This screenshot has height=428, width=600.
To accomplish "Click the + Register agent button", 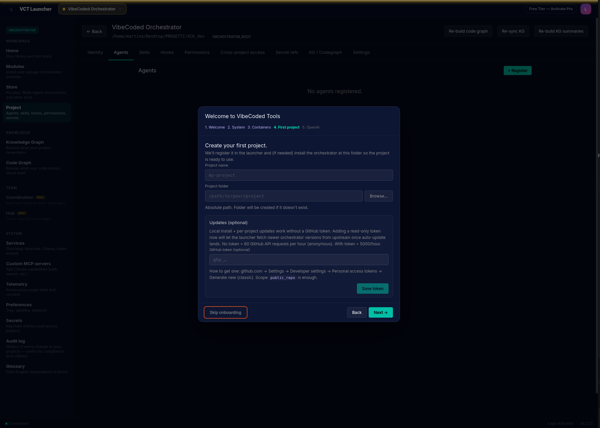I will (518, 71).
